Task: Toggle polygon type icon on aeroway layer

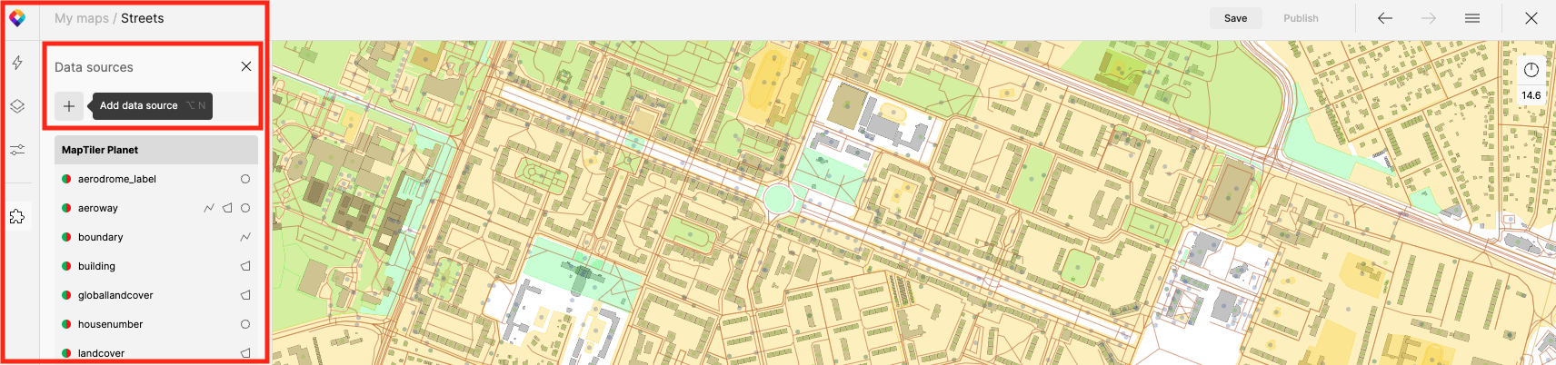Action: pos(227,208)
